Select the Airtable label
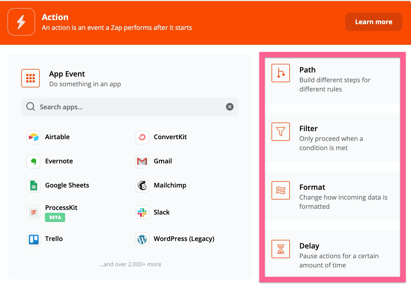411x287 pixels. [57, 137]
